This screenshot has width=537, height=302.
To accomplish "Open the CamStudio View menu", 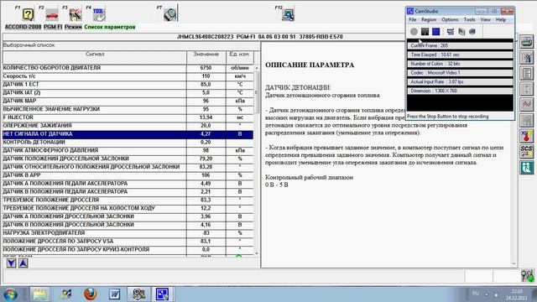I will tap(485, 20).
